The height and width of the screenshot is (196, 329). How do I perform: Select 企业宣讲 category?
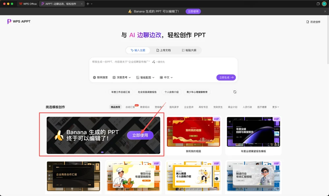[189, 107]
